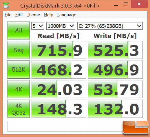
Task: Start the Seq sequential test
Action: [19, 50]
